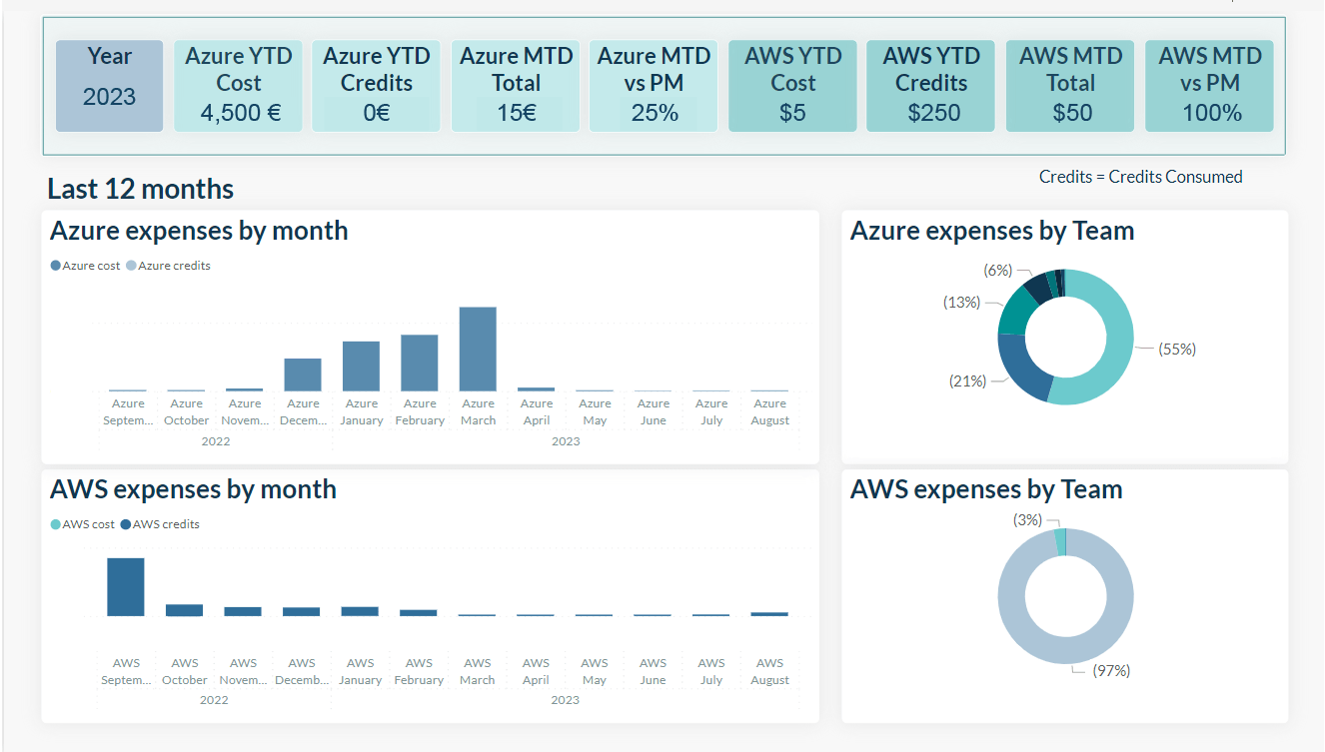Click the "Credits = Credits Consumed" note
Image resolution: width=1325 pixels, height=752 pixels.
[x=1141, y=177]
